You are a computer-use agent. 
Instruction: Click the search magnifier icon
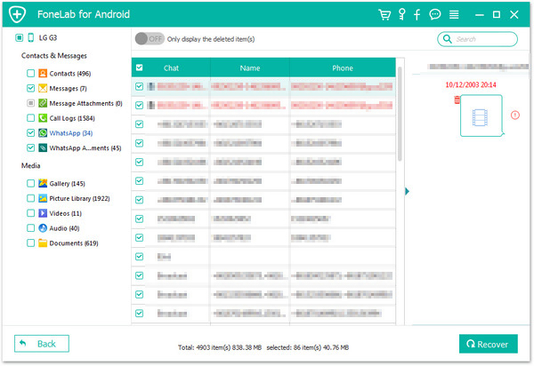point(447,39)
